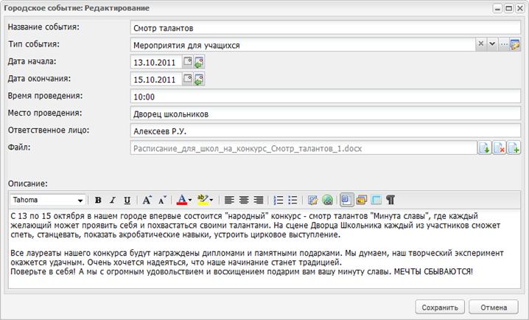Delete the attached file with red X icon
529x320 pixels.
500,148
